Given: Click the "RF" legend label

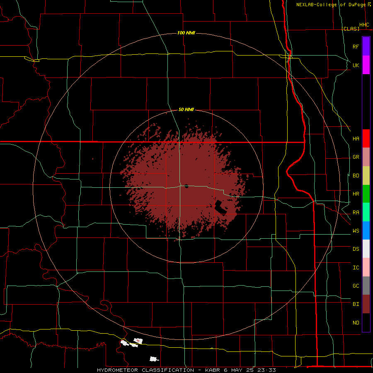Looking at the screenshot, I should coord(356,46).
